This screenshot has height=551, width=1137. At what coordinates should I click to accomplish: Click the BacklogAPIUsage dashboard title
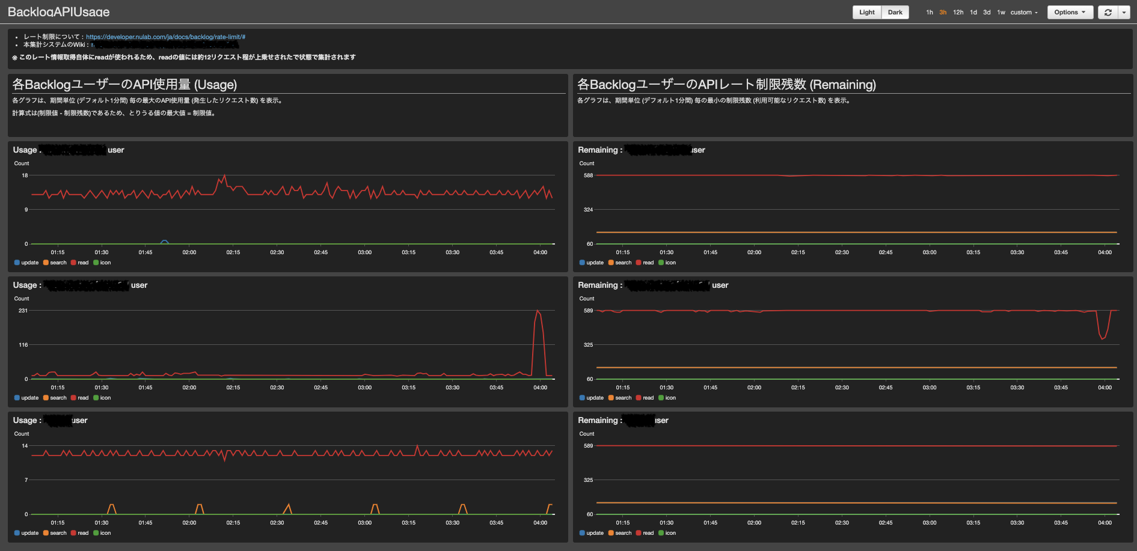tap(58, 12)
